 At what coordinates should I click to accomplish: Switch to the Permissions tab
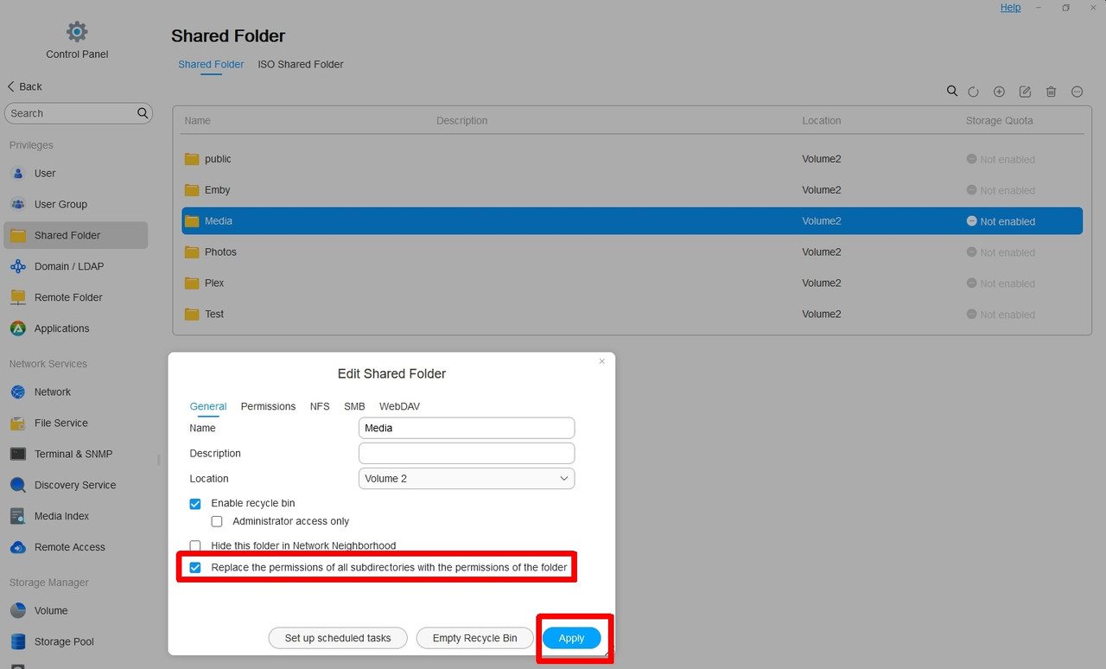pyautogui.click(x=268, y=406)
